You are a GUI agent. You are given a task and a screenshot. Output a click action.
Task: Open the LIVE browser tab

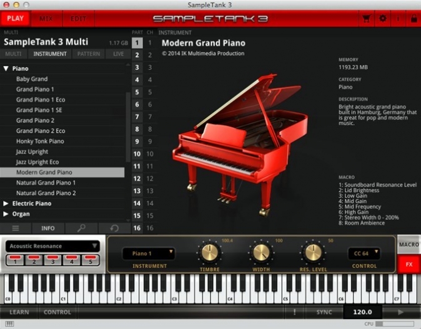(x=118, y=54)
